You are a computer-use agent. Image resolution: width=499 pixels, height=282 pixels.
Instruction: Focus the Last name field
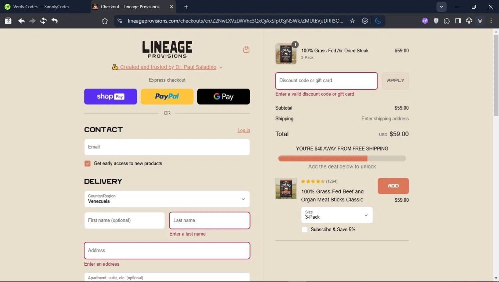tap(210, 220)
